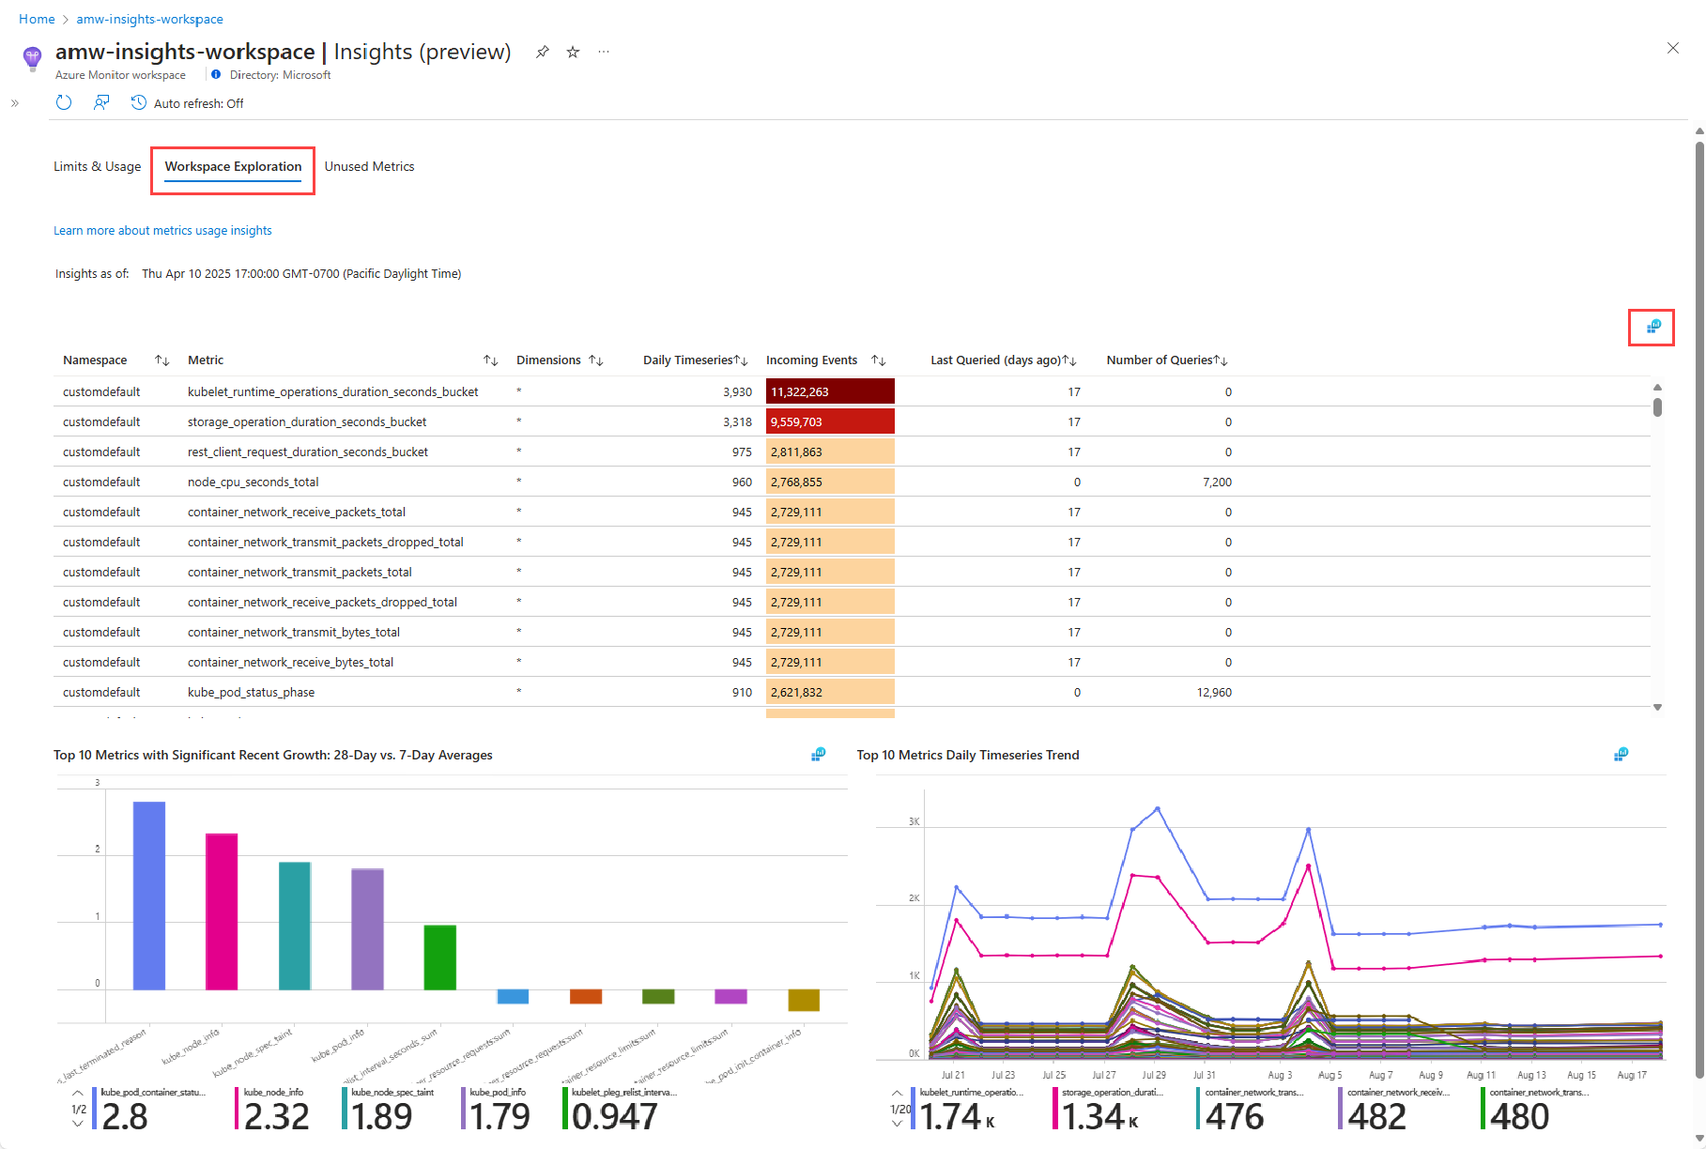1706x1149 pixels.
Task: Sort table by Incoming Events column
Action: (878, 360)
